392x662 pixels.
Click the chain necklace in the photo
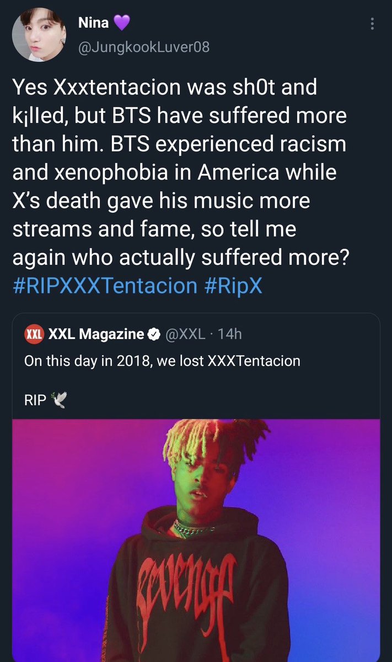point(193,528)
